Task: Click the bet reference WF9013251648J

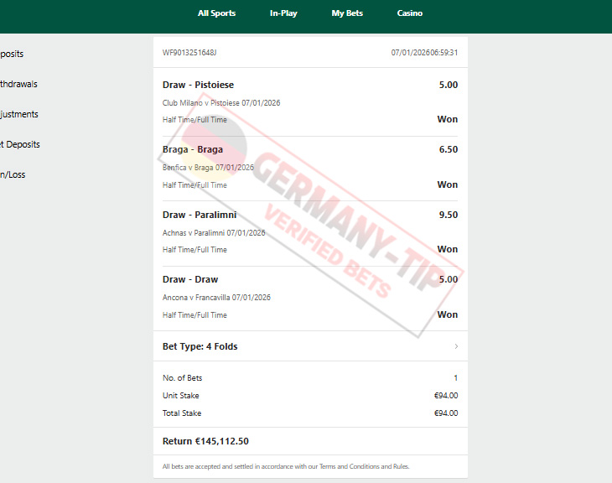Action: coord(189,53)
